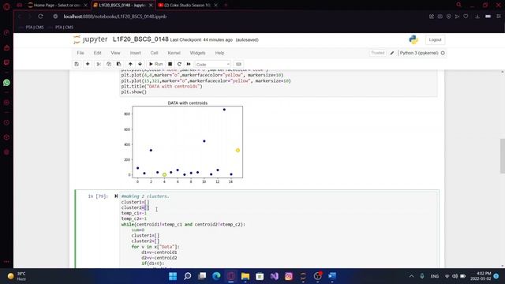Open Visual Studio from the taskbar

(x=275, y=276)
